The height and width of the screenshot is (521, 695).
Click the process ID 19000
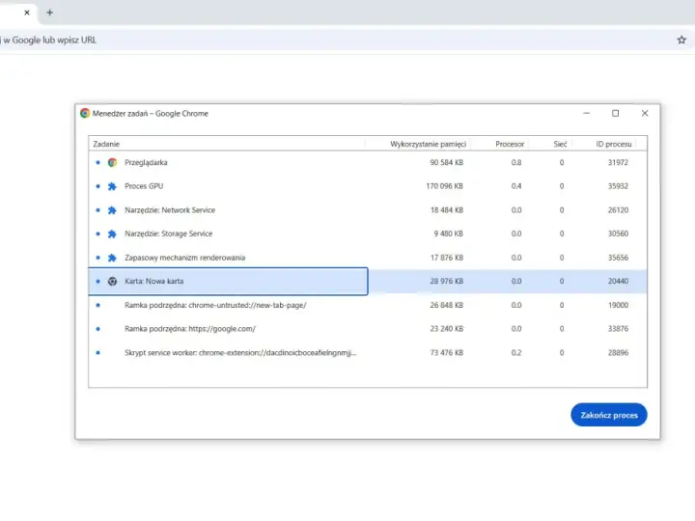[618, 305]
